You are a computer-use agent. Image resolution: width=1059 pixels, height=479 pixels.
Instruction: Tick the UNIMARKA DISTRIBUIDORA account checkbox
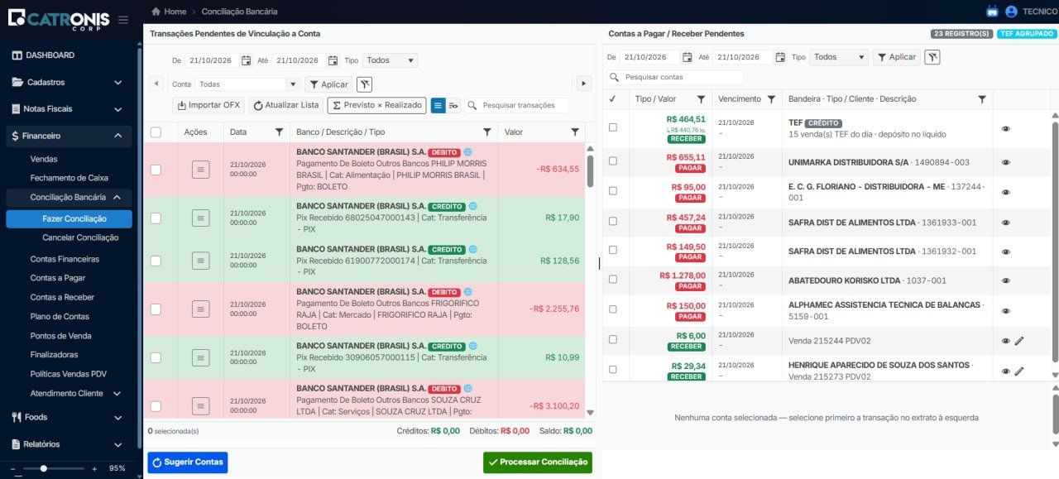613,162
